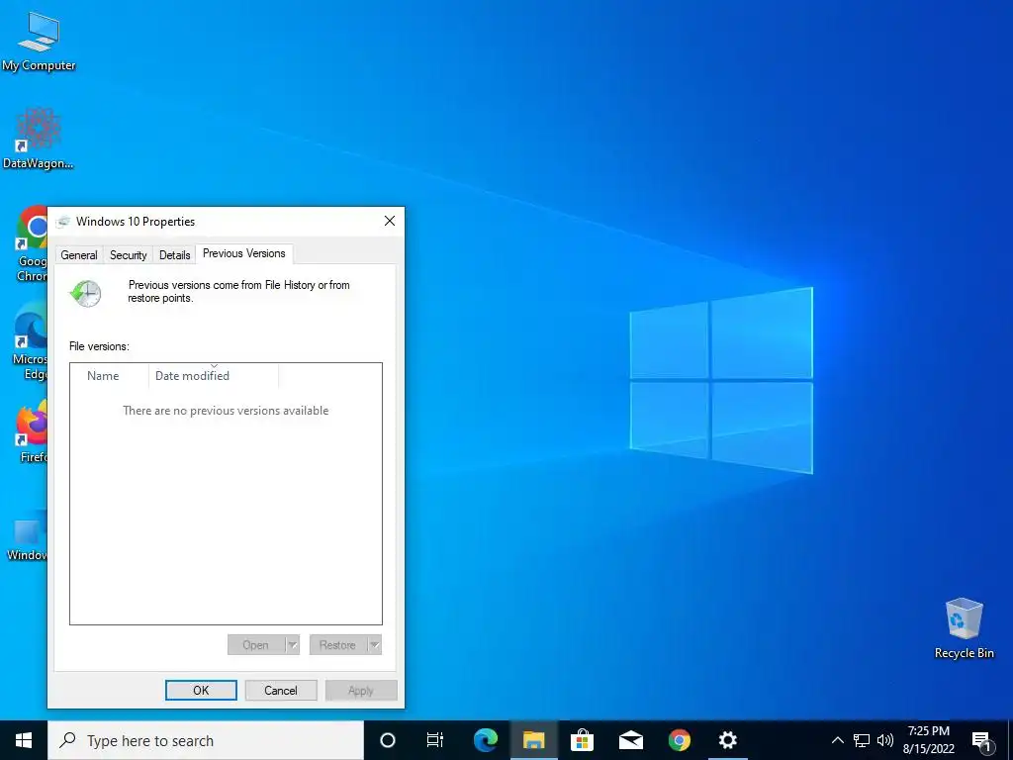Sort by the Date modified column header
This screenshot has width=1013, height=760.
coord(214,375)
